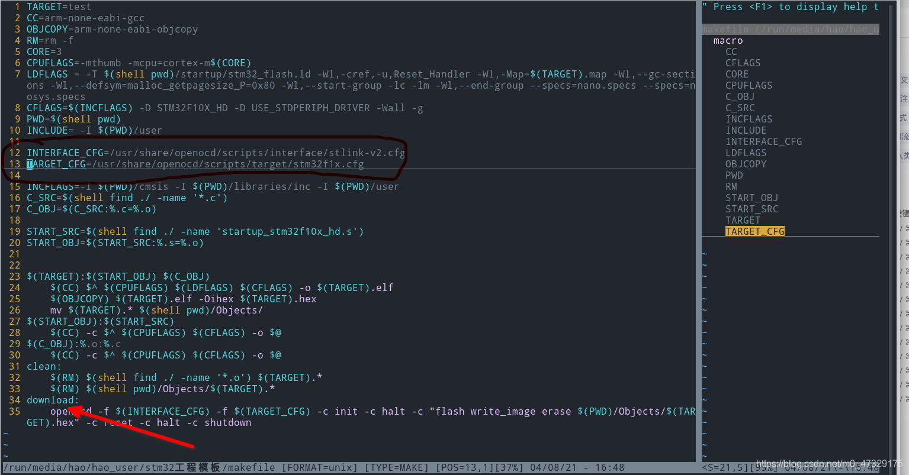Select CPUFLAGS in the tagbar
This screenshot has width=909, height=475.
(x=749, y=85)
